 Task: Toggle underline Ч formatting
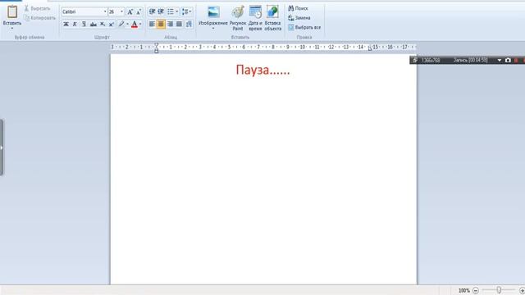point(84,24)
